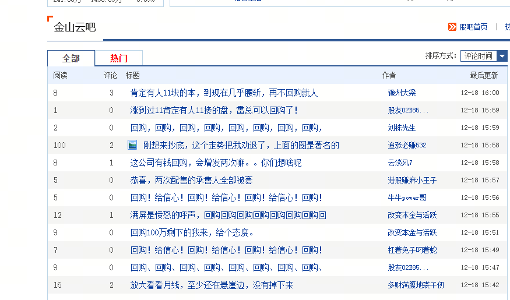The height and width of the screenshot is (300, 510).
Task: Click read count 100 in 刚想来抄底 row
Action: coord(59,145)
